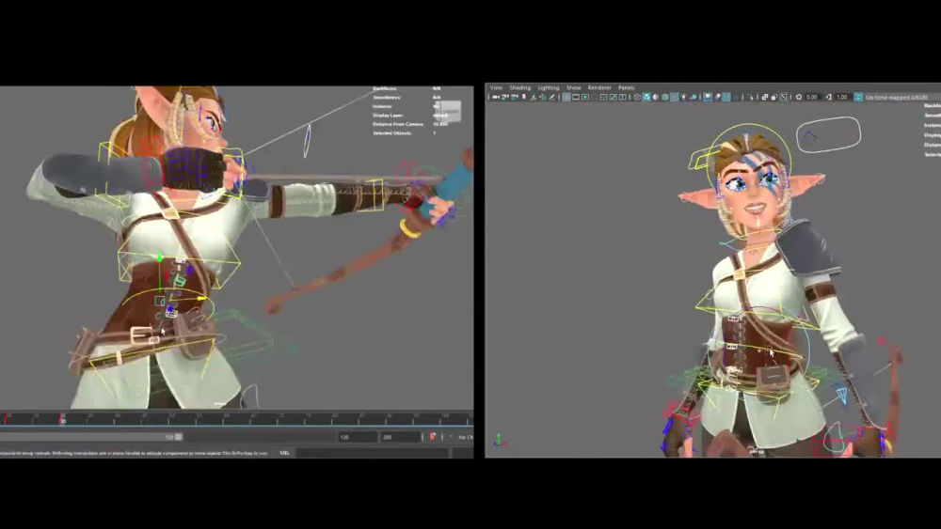Toggle Textured display icon
This screenshot has height=529, width=941.
[675, 97]
